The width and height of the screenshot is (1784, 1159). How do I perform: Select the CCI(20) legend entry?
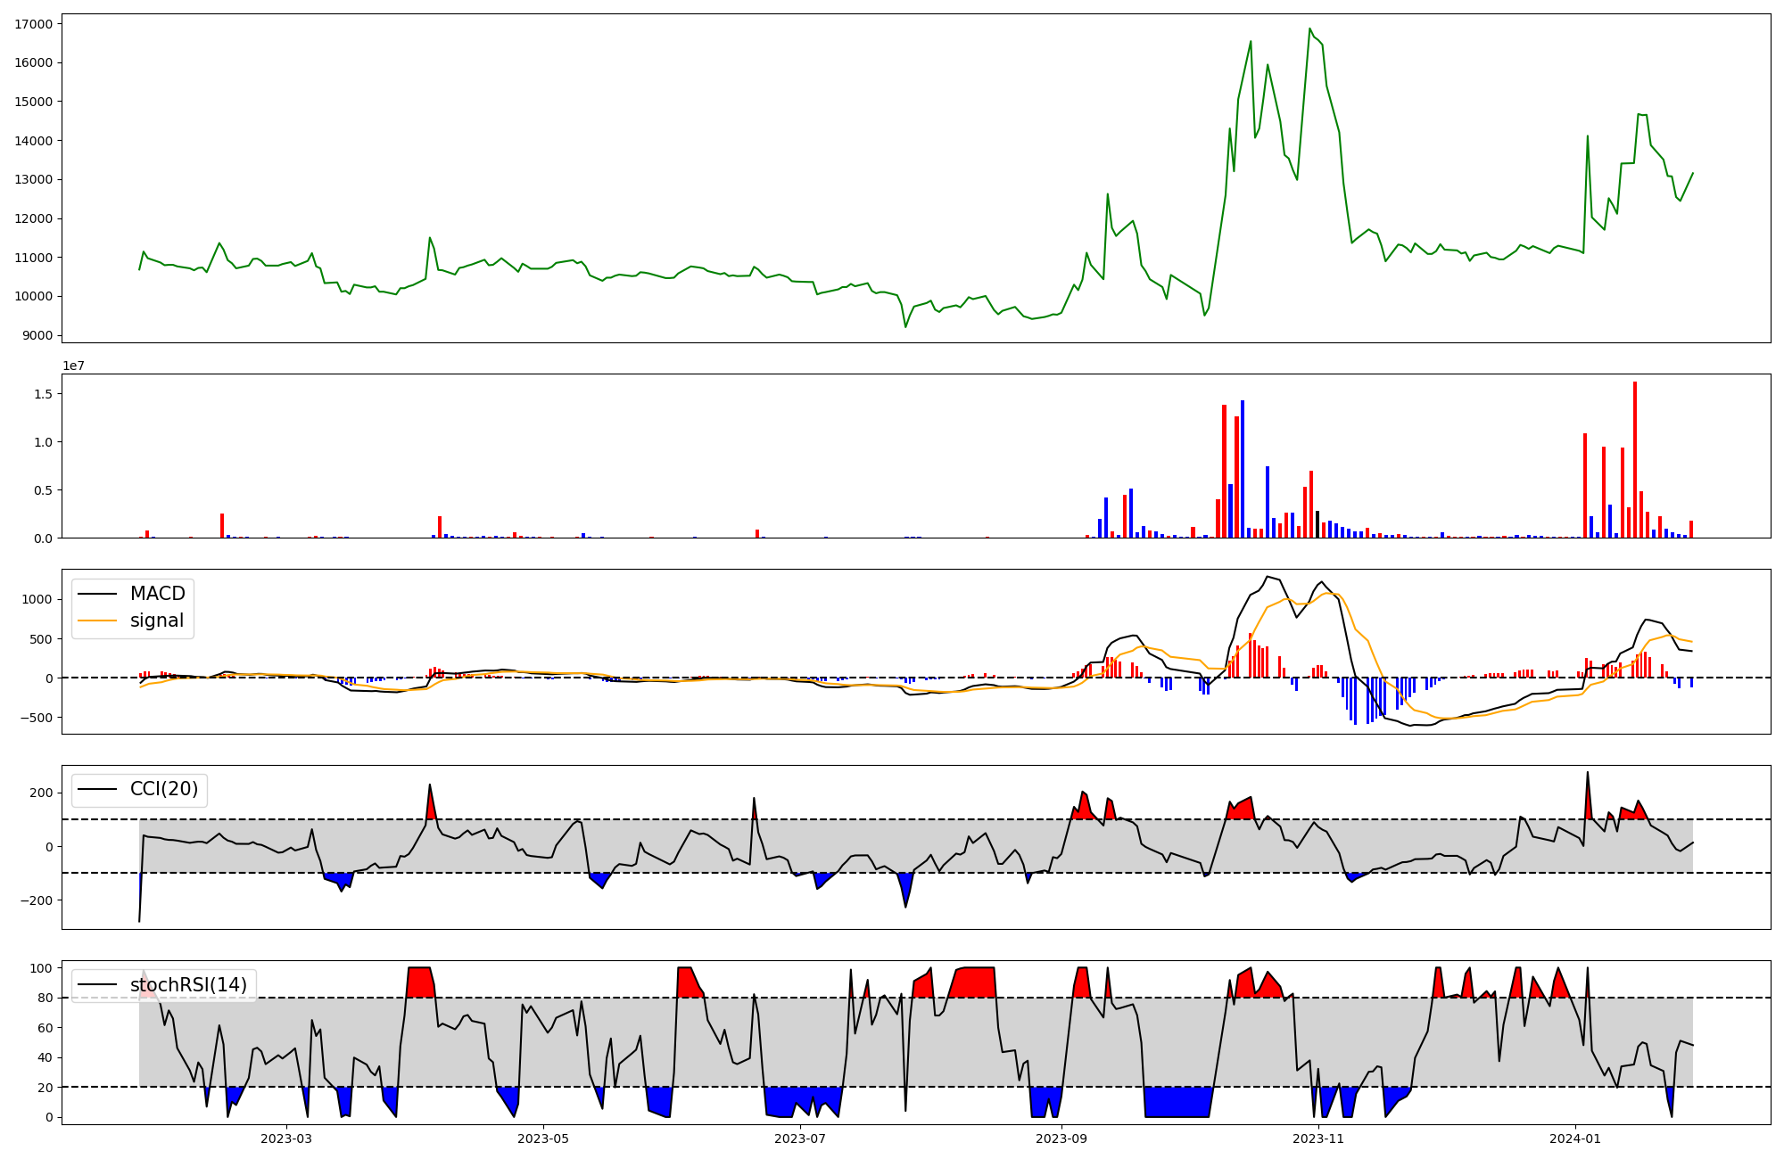pyautogui.click(x=164, y=789)
